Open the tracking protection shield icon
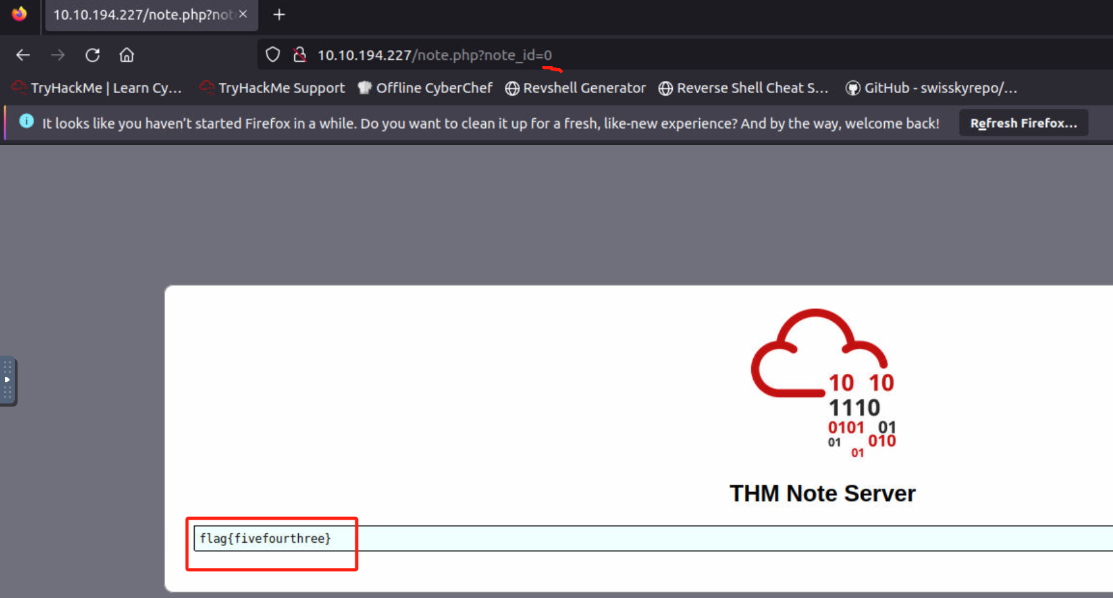Image resolution: width=1113 pixels, height=598 pixels. point(272,55)
